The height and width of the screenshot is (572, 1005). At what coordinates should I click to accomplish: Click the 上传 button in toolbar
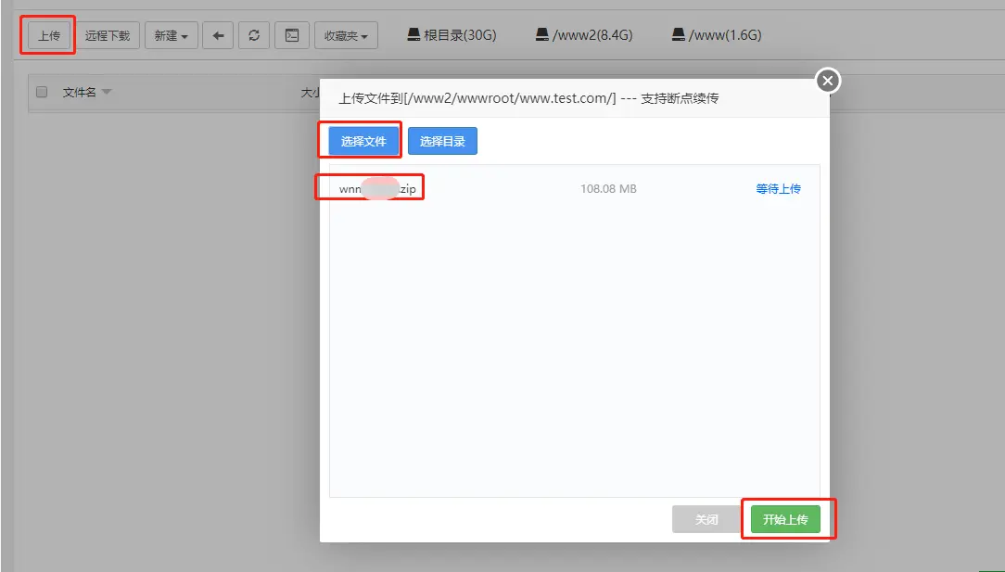49,36
